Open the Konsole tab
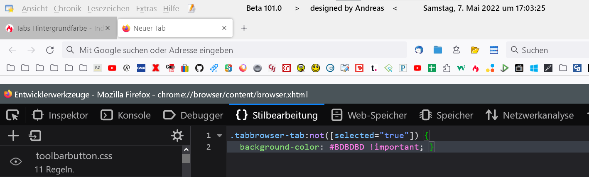 pyautogui.click(x=126, y=115)
